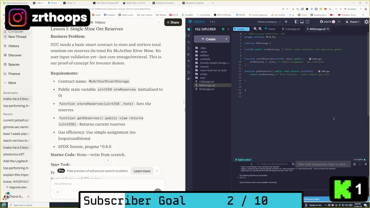Toggle the left side panel layout icon
Image resolution: width=370 pixels, height=208 pixels.
point(296,22)
